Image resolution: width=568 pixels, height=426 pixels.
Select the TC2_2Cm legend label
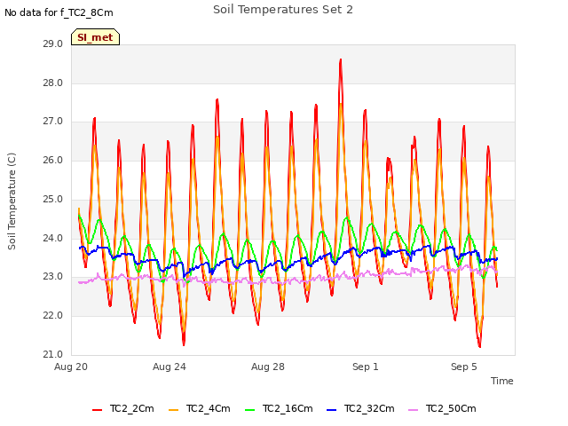click(132, 408)
